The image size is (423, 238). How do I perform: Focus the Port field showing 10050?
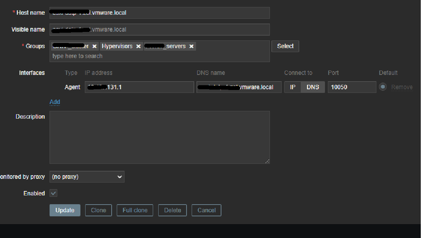(352, 87)
